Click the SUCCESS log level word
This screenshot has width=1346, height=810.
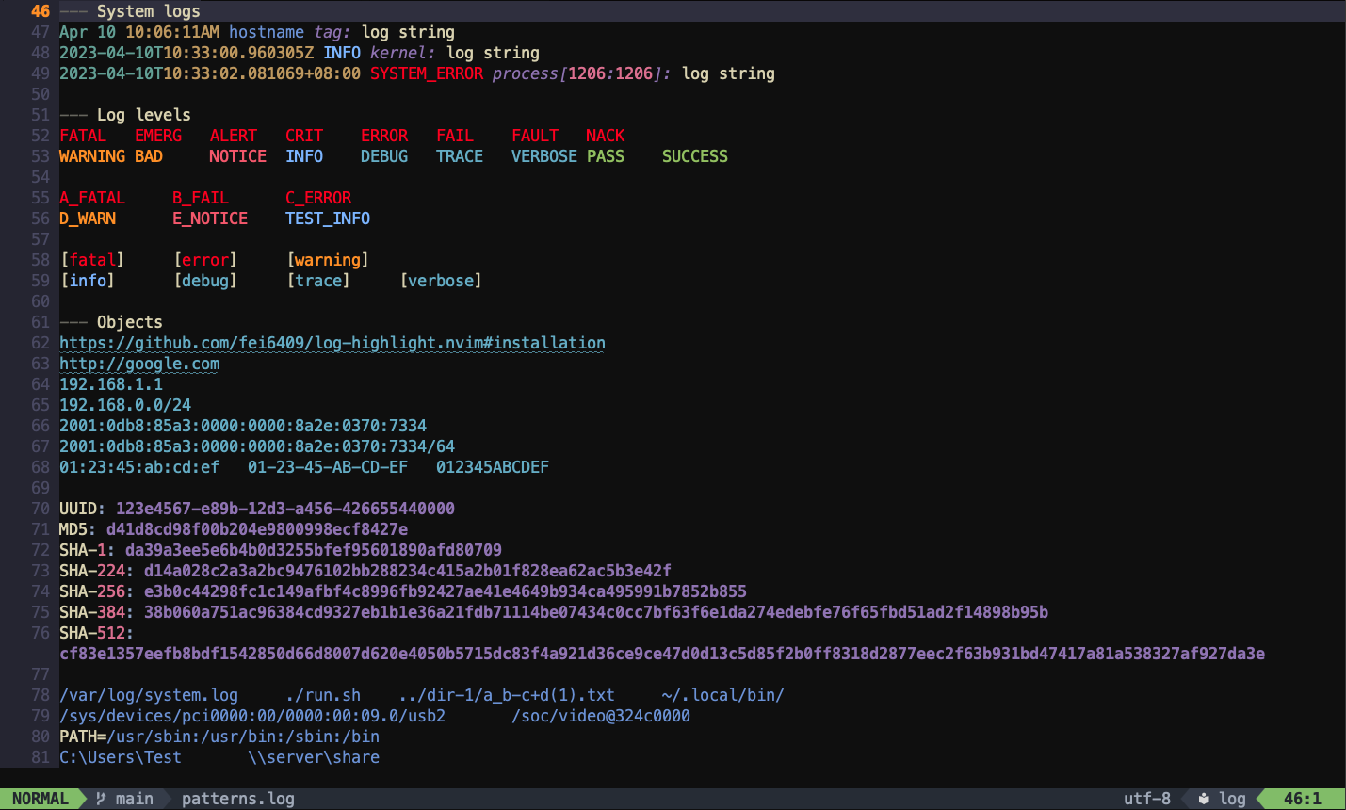(695, 156)
